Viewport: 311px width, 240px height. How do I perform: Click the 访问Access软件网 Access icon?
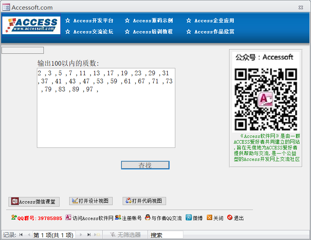pyautogui.click(x=68, y=217)
